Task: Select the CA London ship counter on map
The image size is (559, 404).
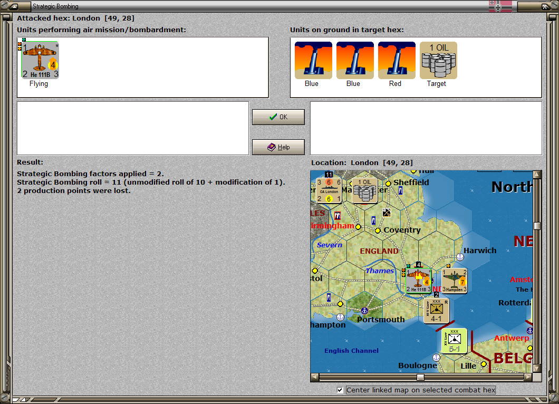Action: click(329, 190)
